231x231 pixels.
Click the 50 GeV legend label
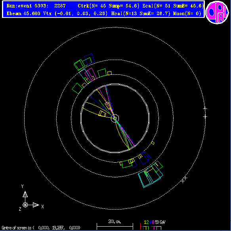pos(160,222)
